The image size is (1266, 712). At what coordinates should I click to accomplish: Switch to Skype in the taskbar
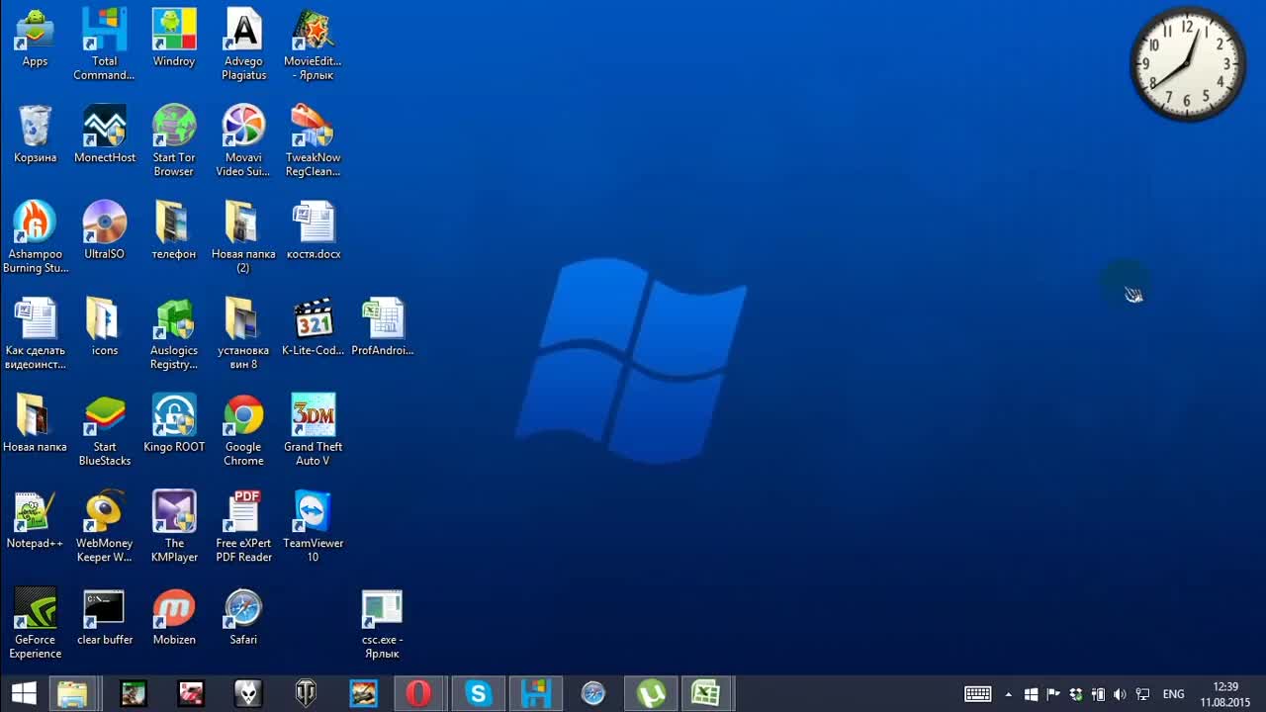pyautogui.click(x=478, y=693)
